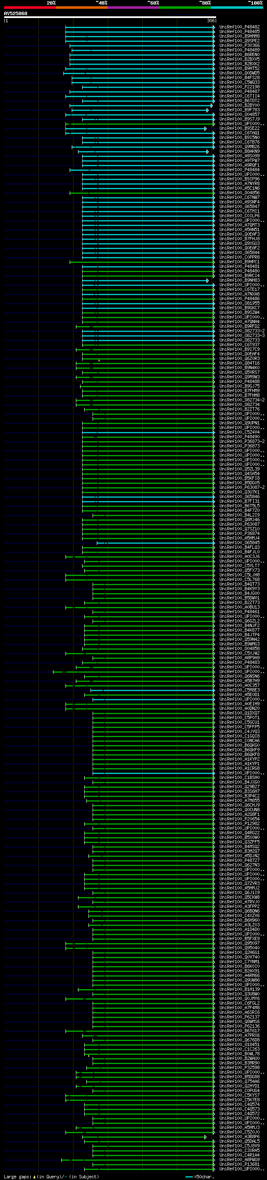The image size is (267, 1180).
Task: Click hit name UniRef100_P48484
Action: point(239,170)
